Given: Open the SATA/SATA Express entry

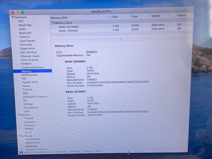Looking at the screenshot, I should click(35, 97).
